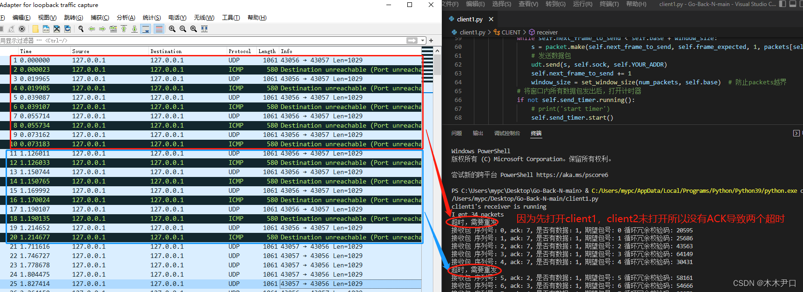Open capture file with yellow folder icon
The width and height of the screenshot is (803, 292).
tap(35, 29)
